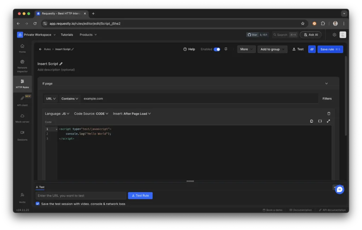Expand the code editor to fullscreen
The width and height of the screenshot is (362, 230).
[x=328, y=121]
